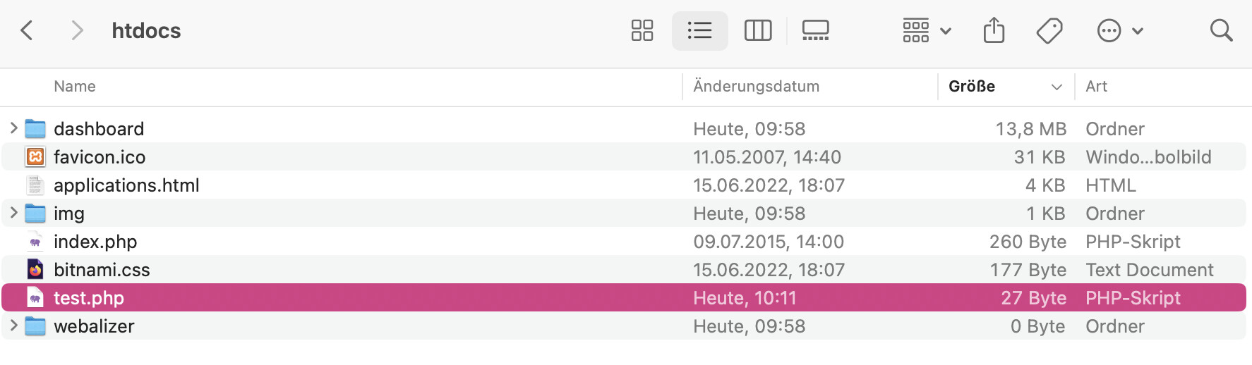Select the favicon.ico file icon
The image size is (1252, 365).
point(35,156)
